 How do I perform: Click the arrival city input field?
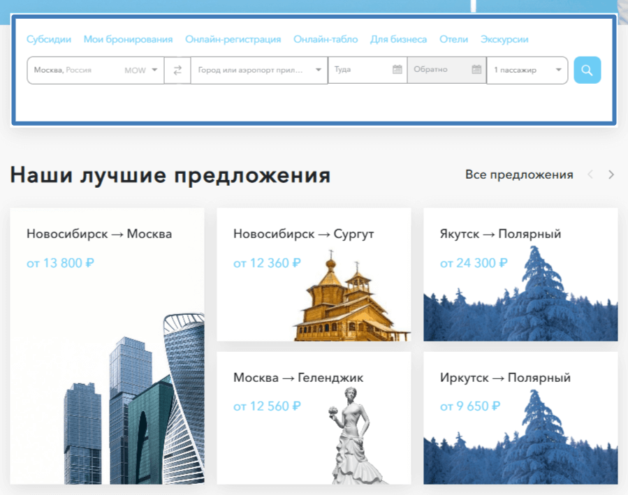pos(250,71)
